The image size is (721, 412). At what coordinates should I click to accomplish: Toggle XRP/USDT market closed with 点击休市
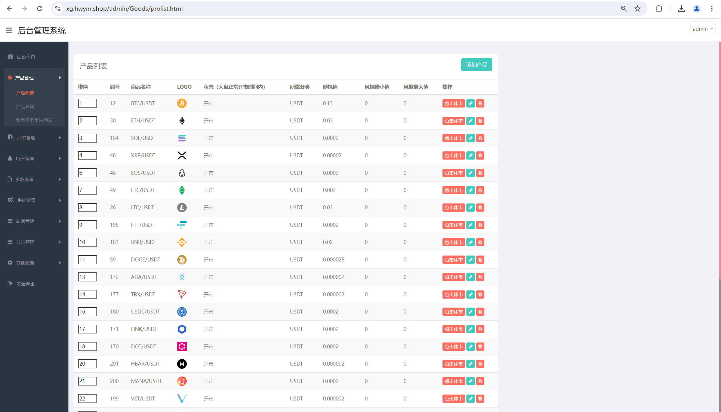(x=453, y=155)
